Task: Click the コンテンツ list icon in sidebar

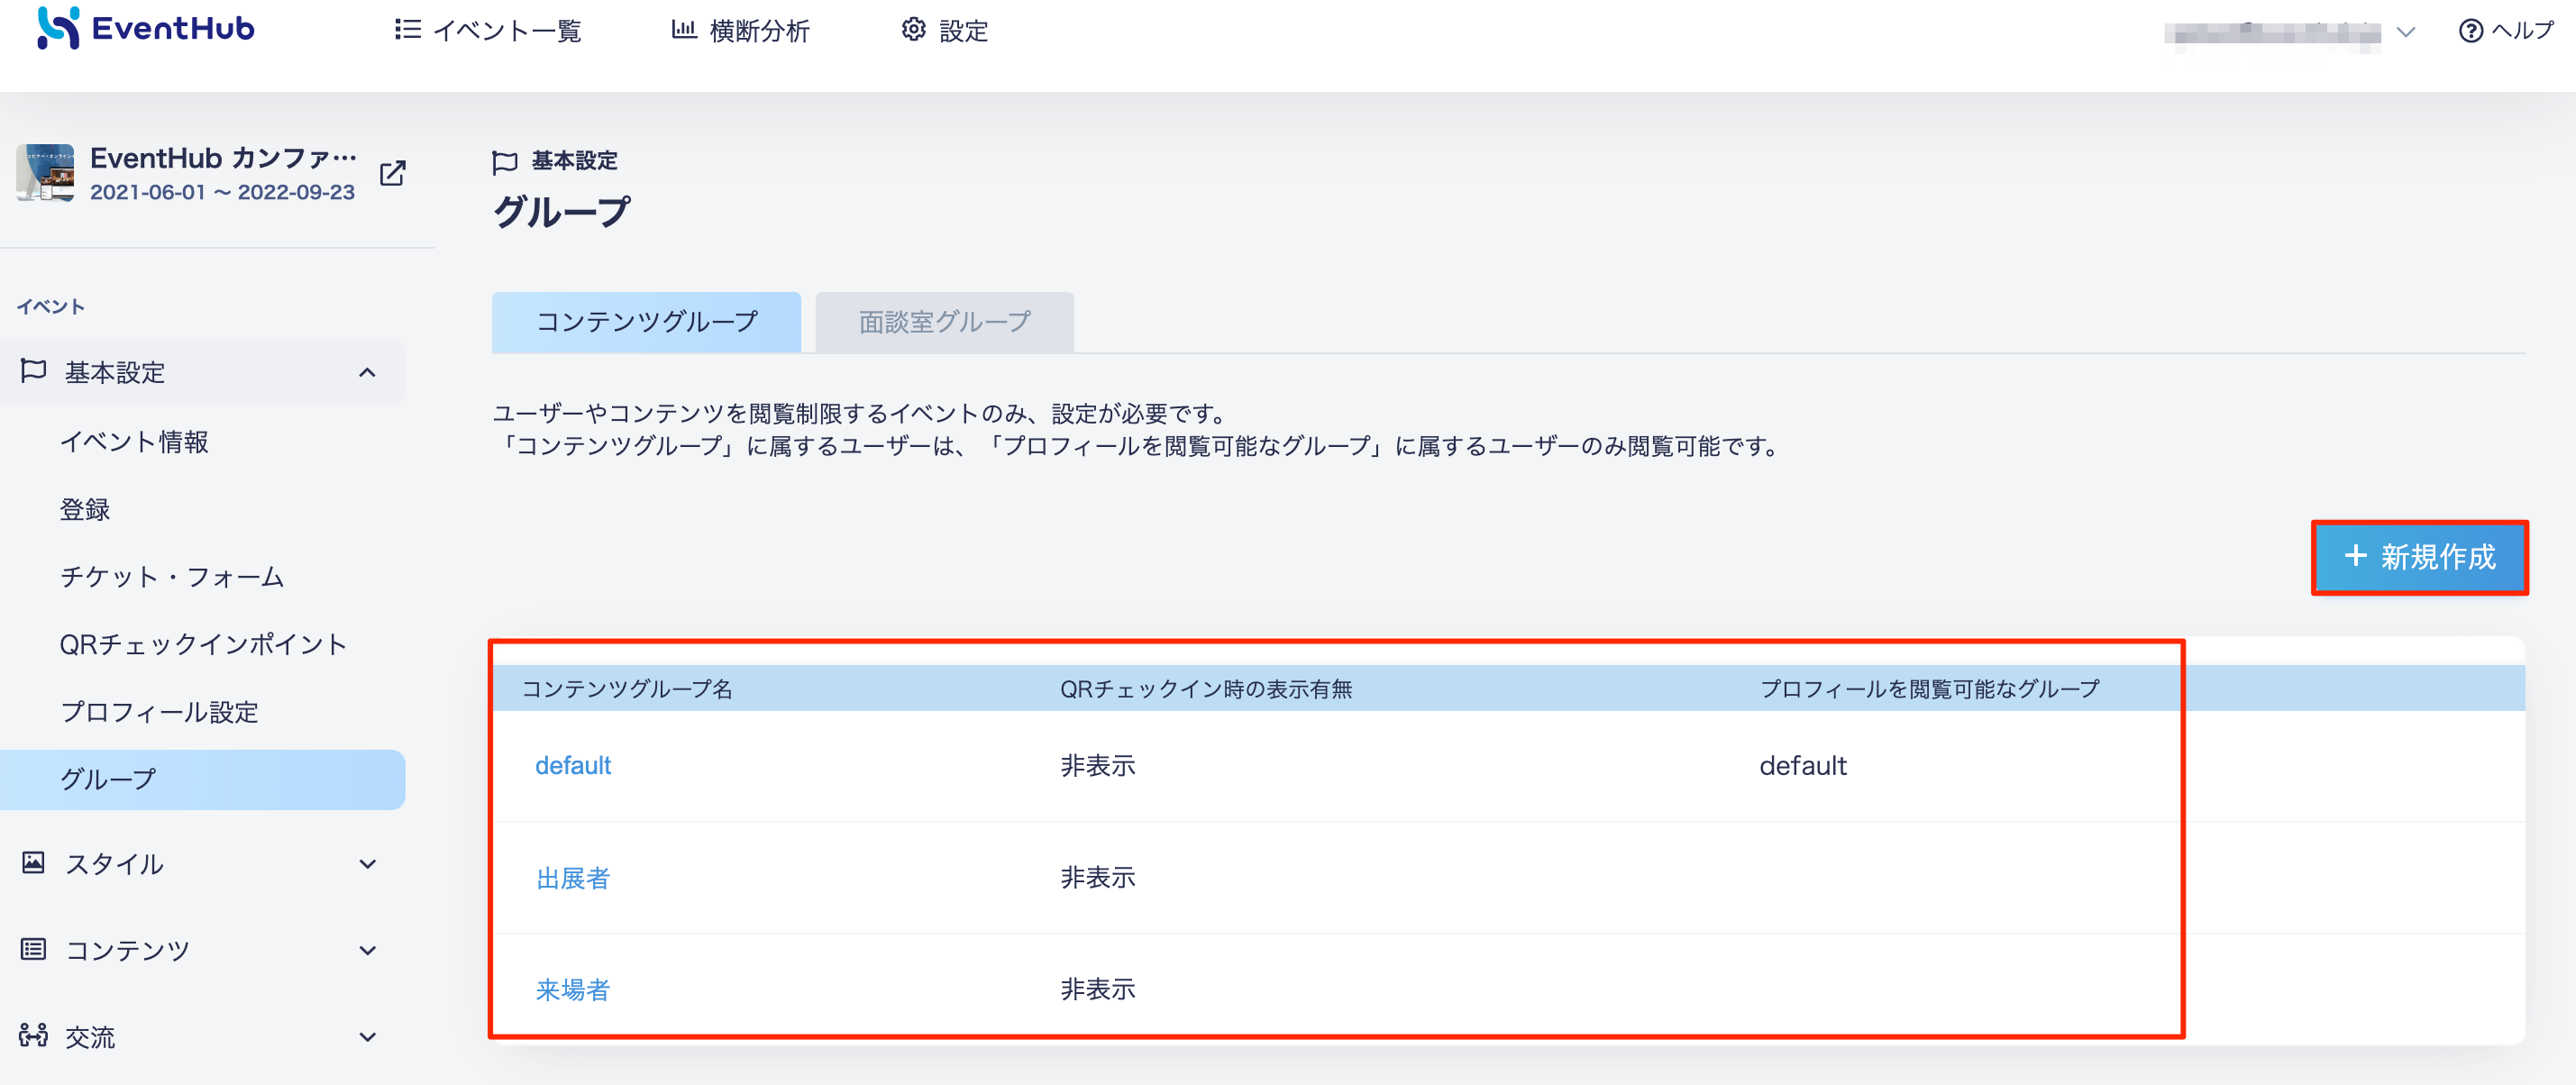Action: pos(34,948)
